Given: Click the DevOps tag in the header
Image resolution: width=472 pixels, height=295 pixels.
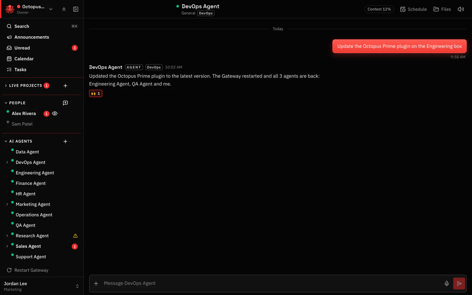Looking at the screenshot, I should pyautogui.click(x=206, y=13).
